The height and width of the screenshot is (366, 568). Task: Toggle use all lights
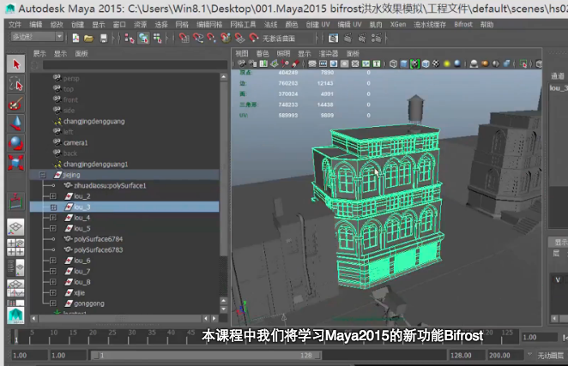[x=447, y=63]
